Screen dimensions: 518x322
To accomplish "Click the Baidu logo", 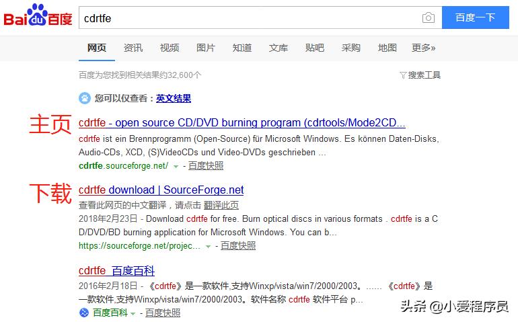I will (x=38, y=15).
